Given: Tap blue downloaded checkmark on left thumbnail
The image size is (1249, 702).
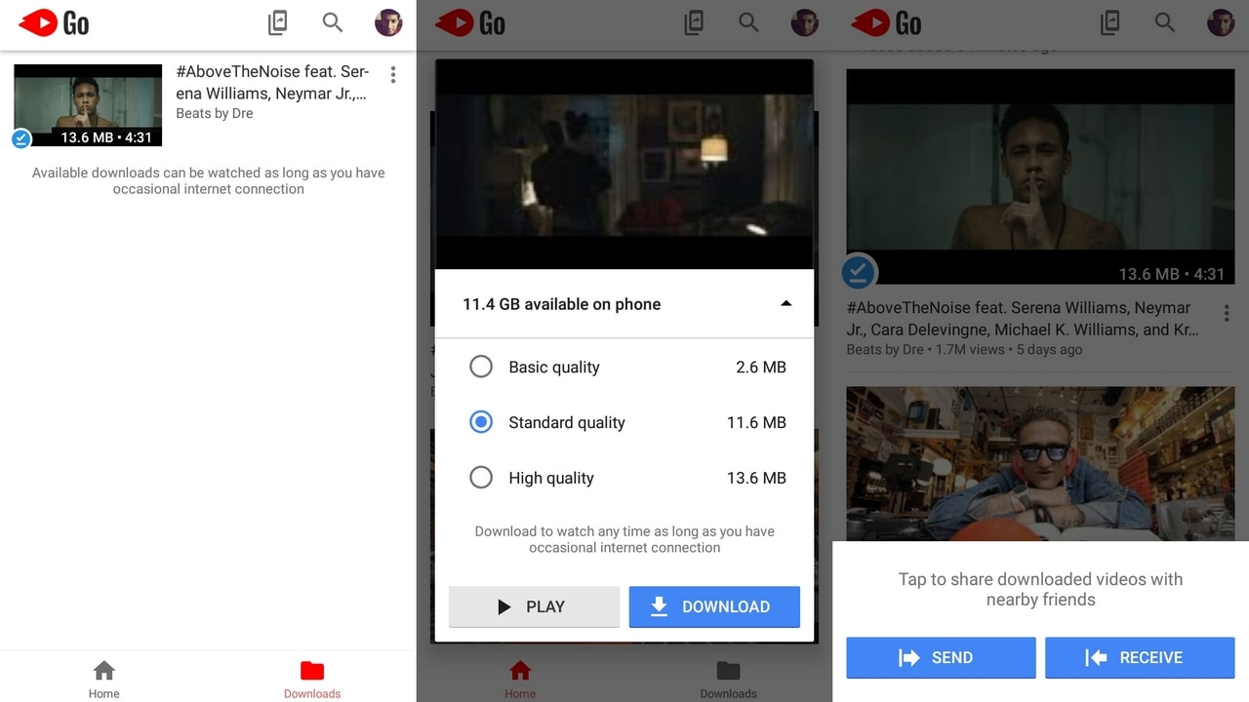Looking at the screenshot, I should [21, 138].
